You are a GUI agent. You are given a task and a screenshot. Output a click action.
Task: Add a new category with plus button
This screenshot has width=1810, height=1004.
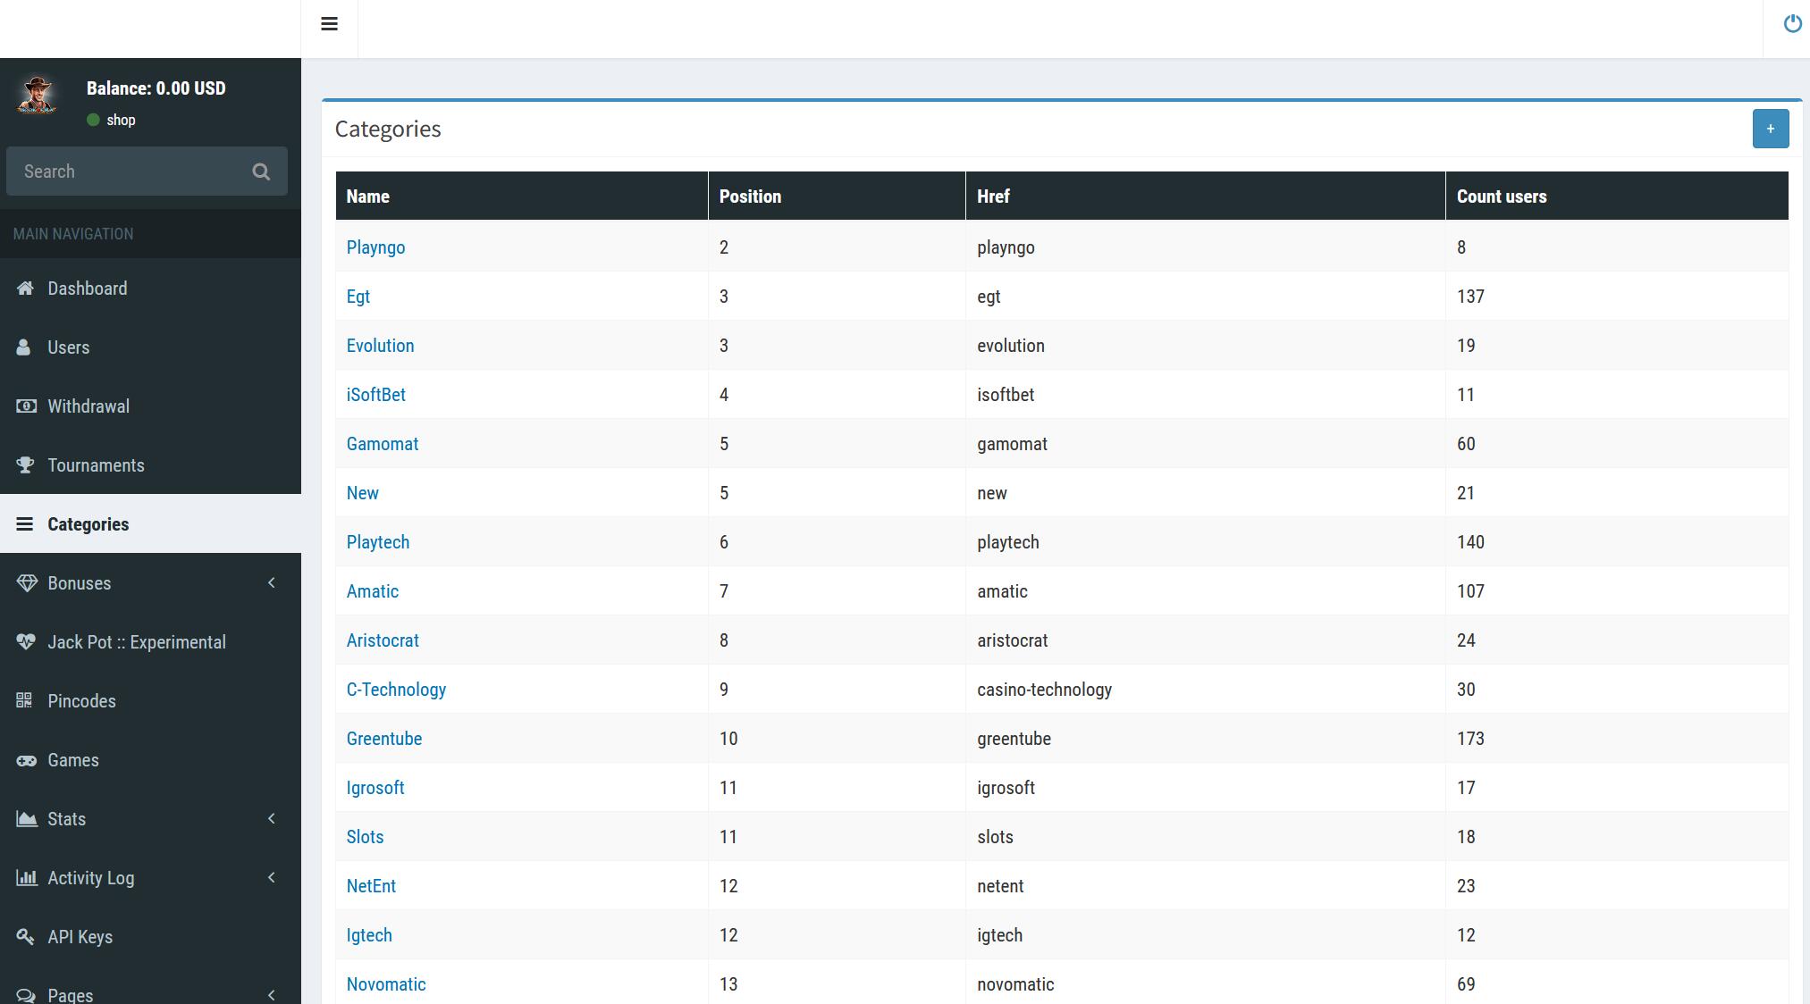(1770, 129)
